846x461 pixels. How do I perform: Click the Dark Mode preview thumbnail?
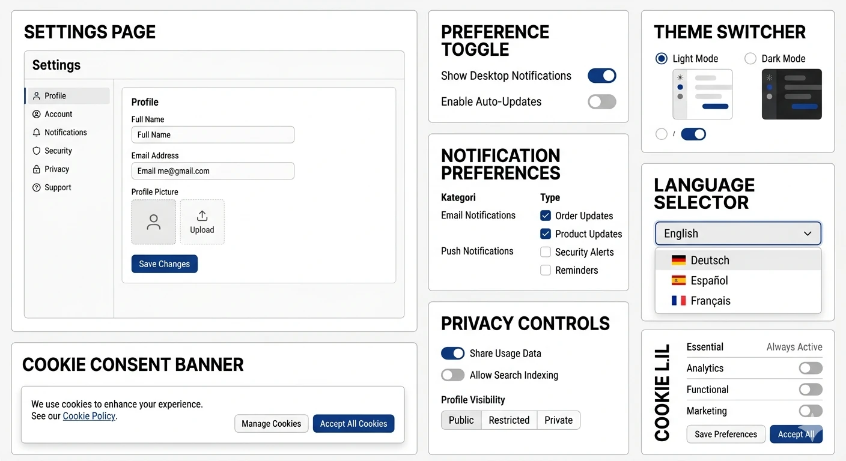tap(792, 94)
